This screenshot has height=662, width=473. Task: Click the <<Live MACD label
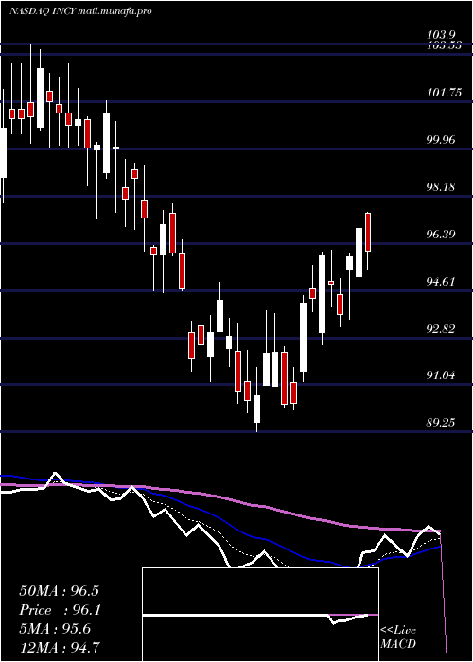point(398,637)
